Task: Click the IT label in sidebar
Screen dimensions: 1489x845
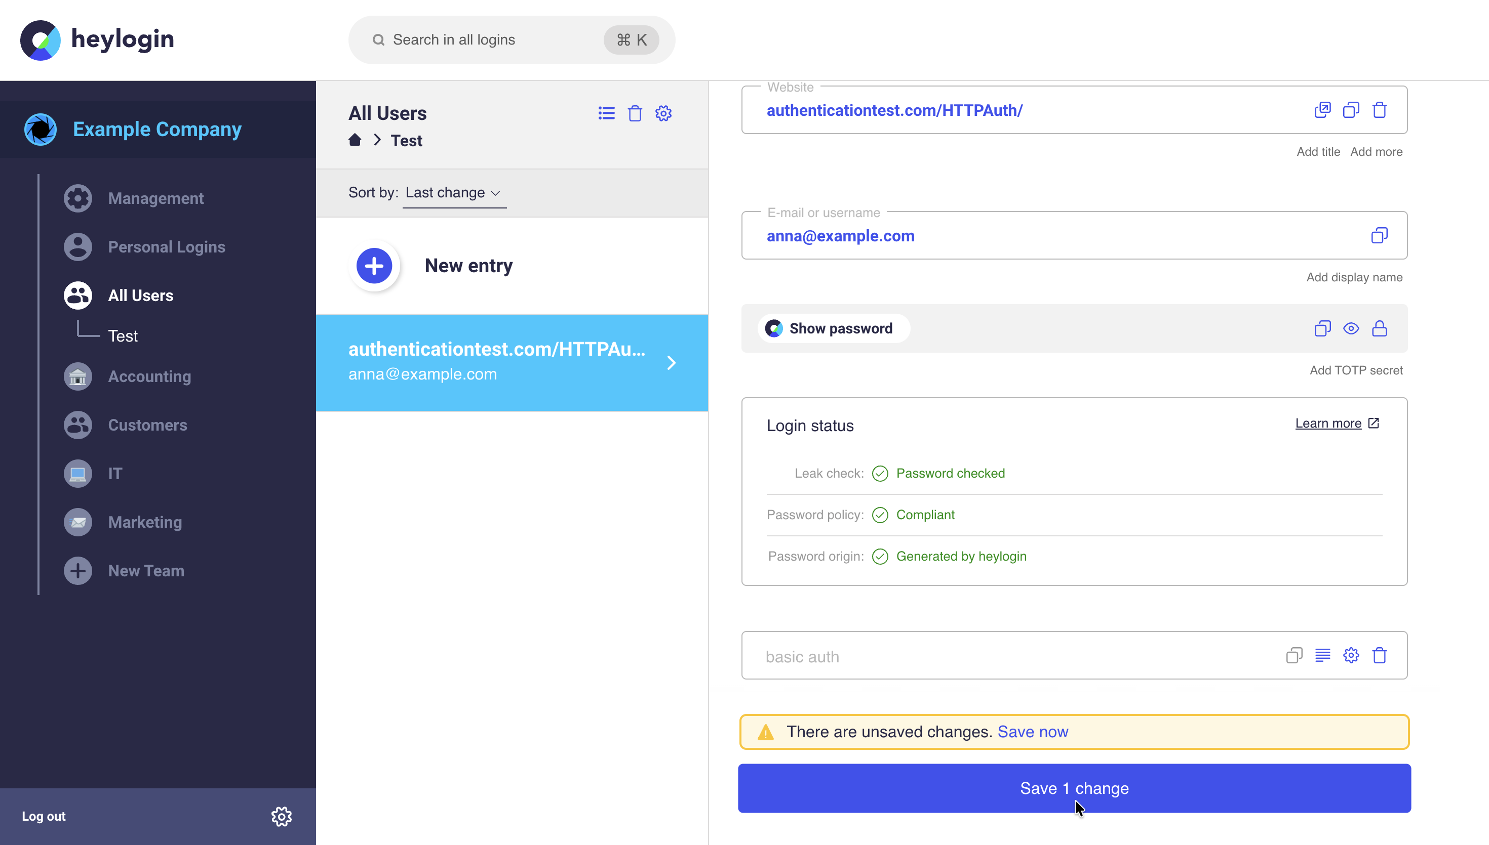Action: click(115, 474)
